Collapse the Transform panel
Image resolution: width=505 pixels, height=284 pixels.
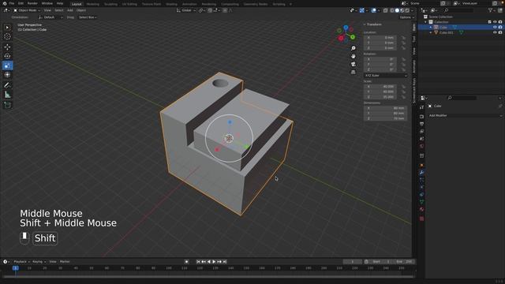click(365, 24)
